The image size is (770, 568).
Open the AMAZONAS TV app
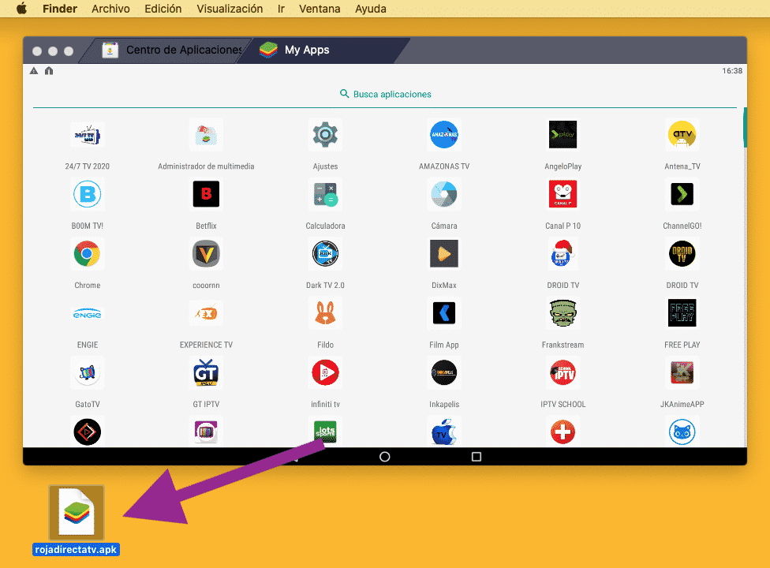[x=443, y=135]
